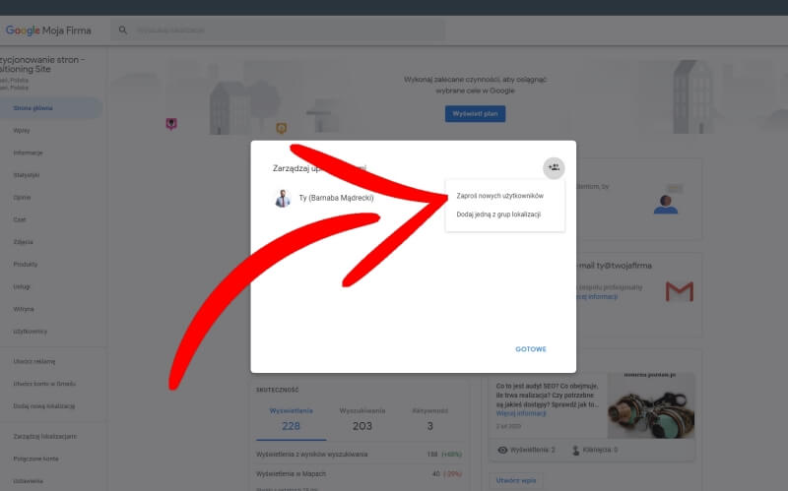Click the 'SKUTECZNOŚĆ' section heading

[x=278, y=390]
